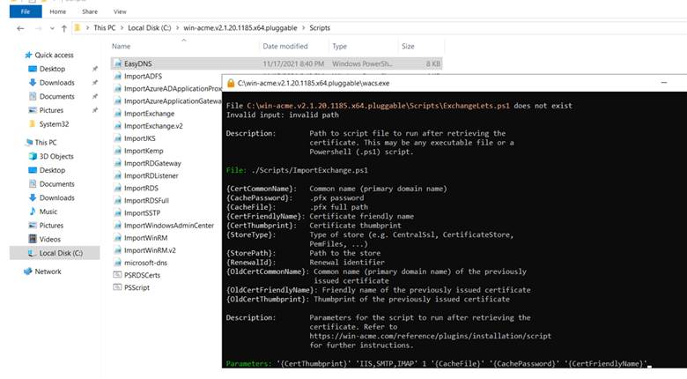Select the 3D Objects folder icon
687x379 pixels.
pyautogui.click(x=33, y=156)
